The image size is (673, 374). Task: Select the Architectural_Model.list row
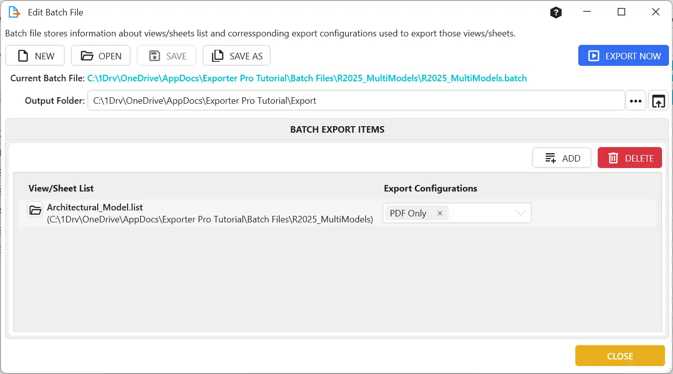(x=337, y=213)
